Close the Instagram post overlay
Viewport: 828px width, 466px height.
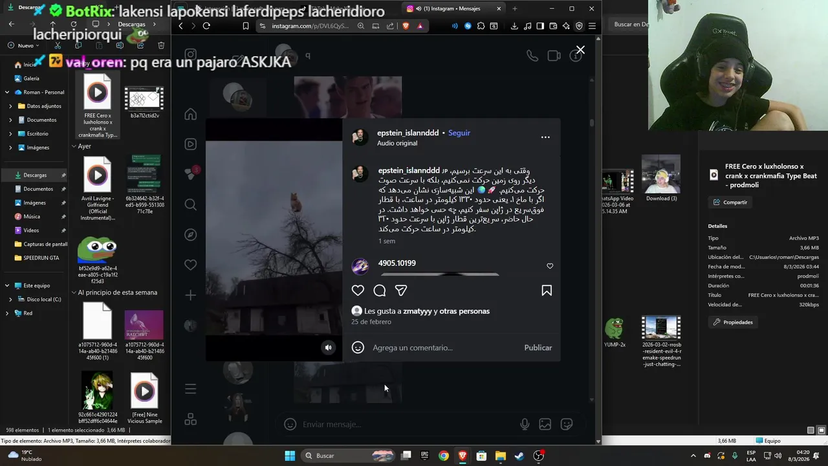pos(580,50)
